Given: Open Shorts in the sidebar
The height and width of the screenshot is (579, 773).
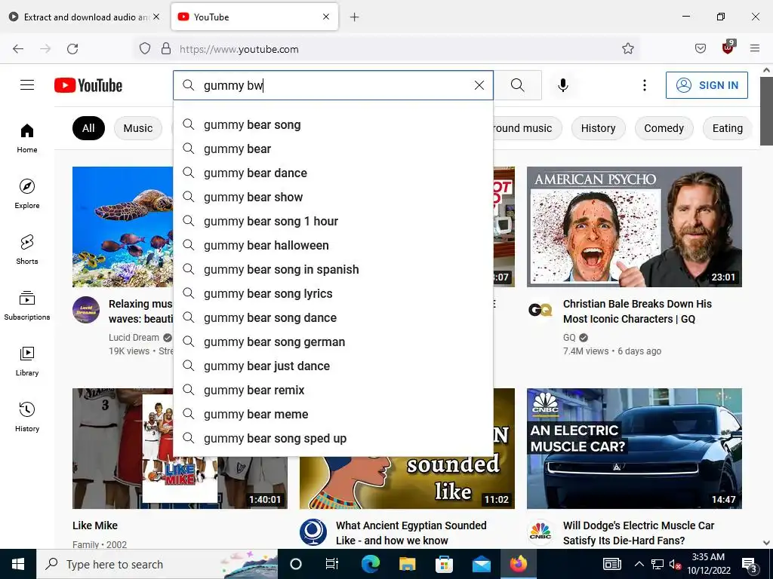Looking at the screenshot, I should 27,250.
